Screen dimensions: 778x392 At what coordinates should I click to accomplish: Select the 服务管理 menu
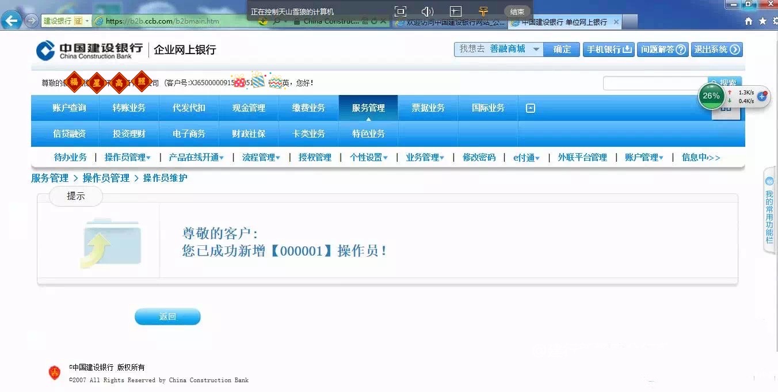(x=368, y=108)
